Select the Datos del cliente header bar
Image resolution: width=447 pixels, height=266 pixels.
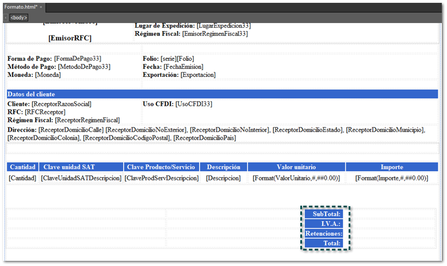222,94
